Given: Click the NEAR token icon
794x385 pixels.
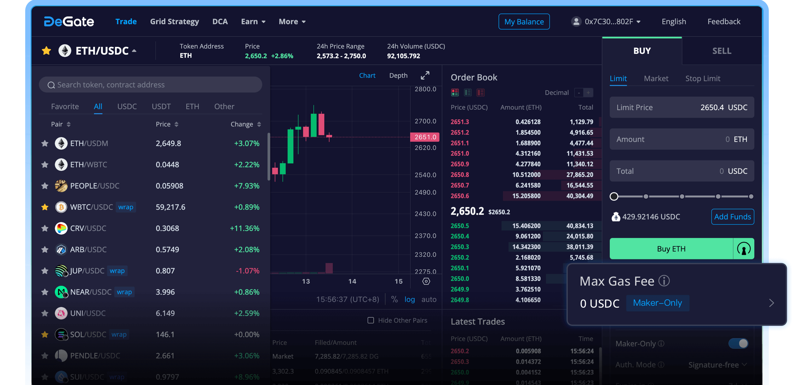Looking at the screenshot, I should click(61, 292).
